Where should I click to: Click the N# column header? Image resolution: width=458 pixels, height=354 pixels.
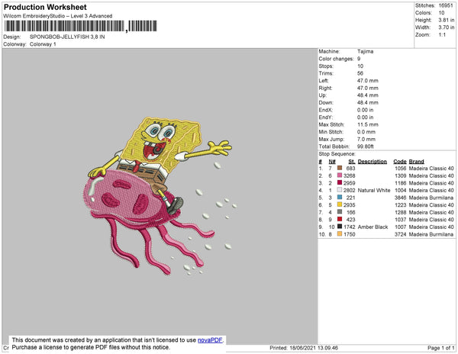332,162
